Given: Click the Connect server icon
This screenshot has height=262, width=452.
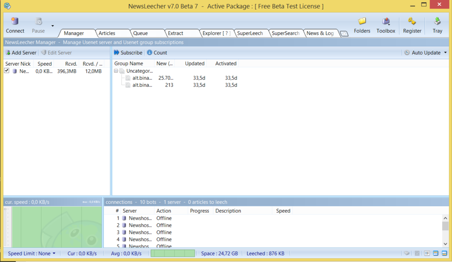Looking at the screenshot, I should click(x=15, y=21).
